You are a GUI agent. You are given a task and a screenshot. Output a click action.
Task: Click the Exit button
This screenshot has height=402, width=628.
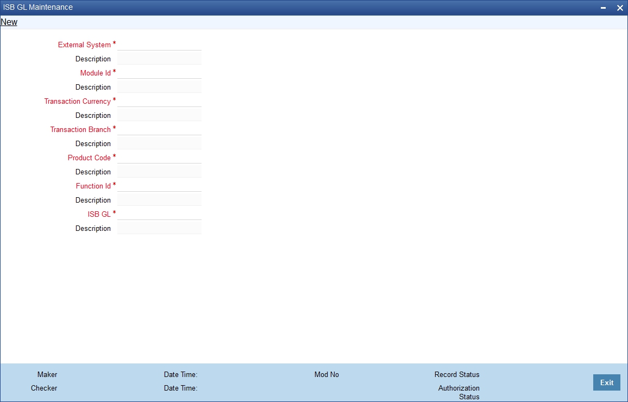point(606,382)
